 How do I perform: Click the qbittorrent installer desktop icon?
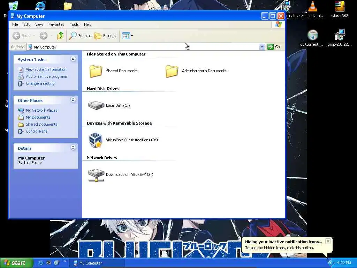coord(313,38)
